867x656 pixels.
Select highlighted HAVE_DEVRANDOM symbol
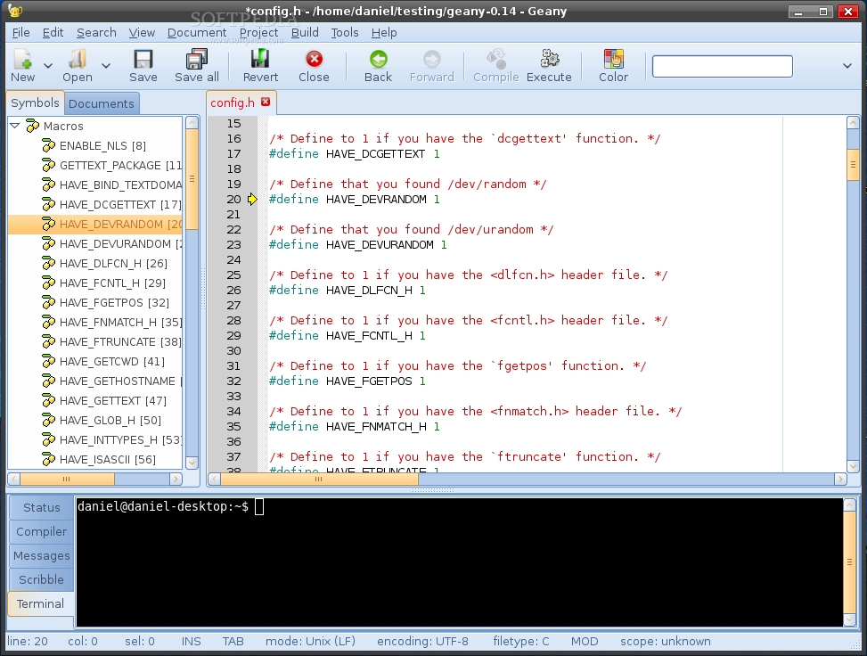pos(95,224)
